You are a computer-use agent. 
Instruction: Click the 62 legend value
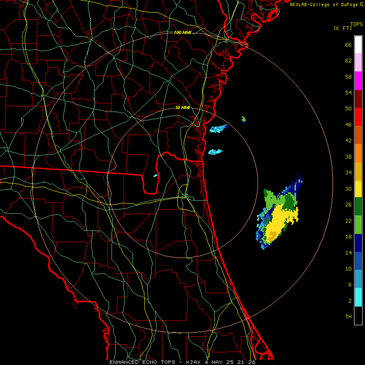click(x=348, y=60)
